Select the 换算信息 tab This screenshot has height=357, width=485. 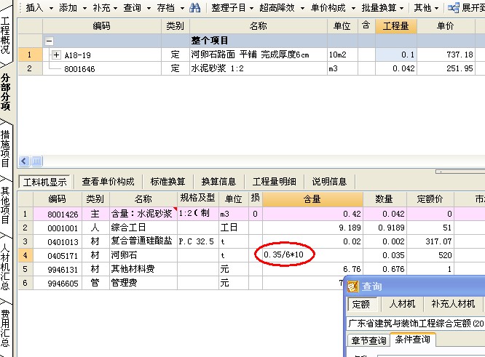point(218,182)
